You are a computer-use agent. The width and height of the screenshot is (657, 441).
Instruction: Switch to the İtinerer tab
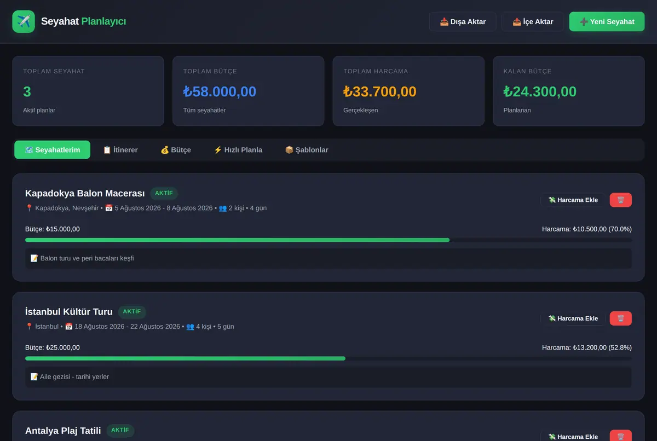tap(120, 150)
